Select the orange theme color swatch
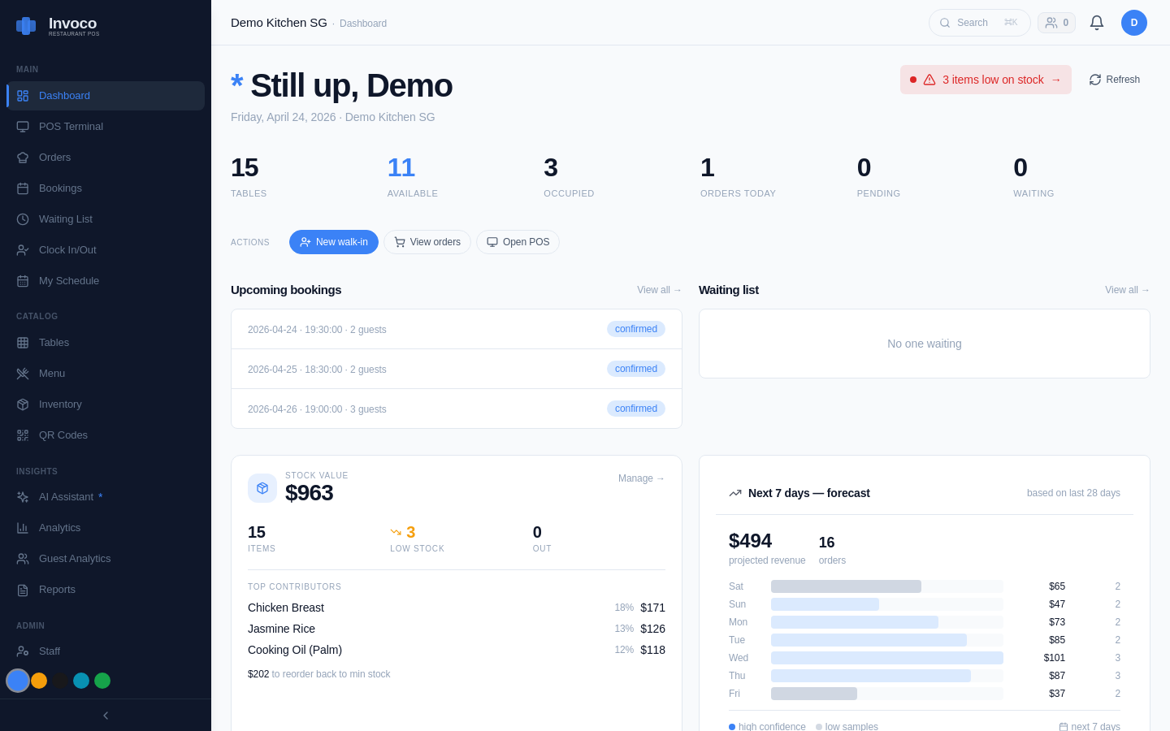 pyautogui.click(x=39, y=681)
